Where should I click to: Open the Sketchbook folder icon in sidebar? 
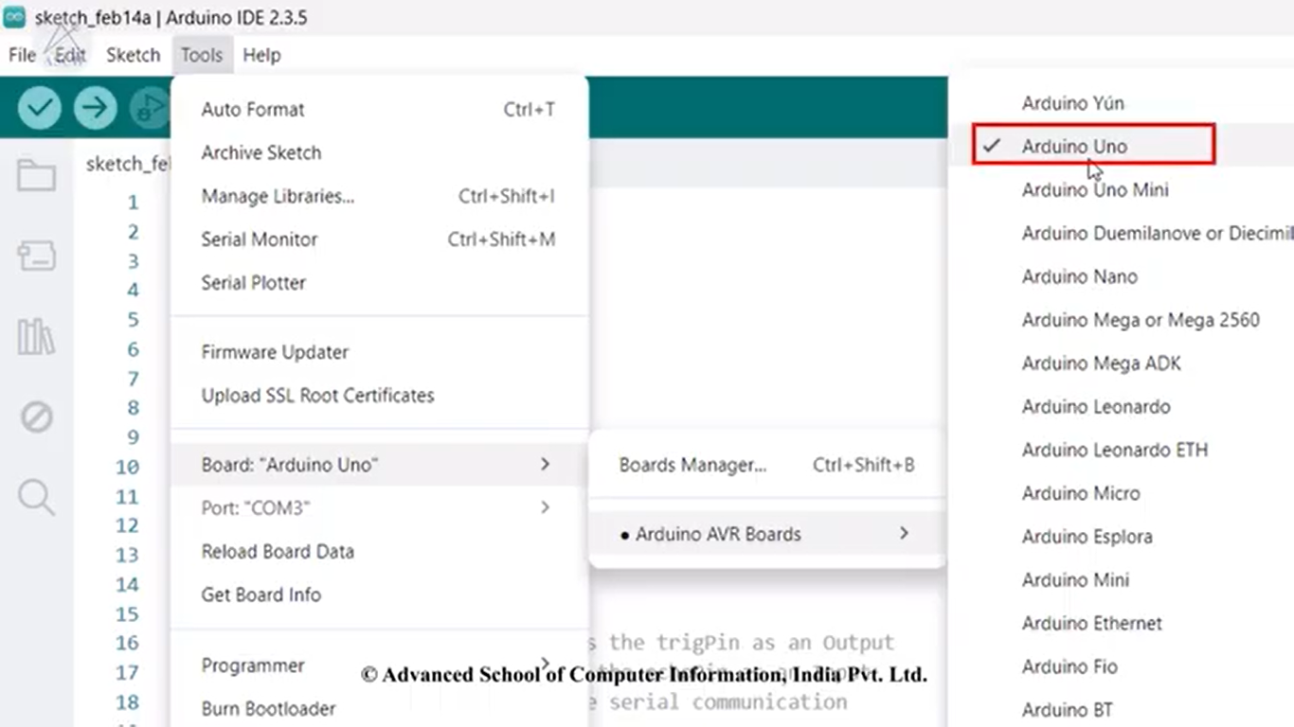(36, 176)
